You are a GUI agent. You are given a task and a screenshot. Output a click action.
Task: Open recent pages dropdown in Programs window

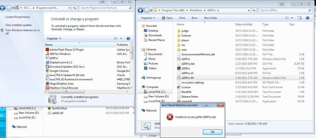tap(13, 8)
